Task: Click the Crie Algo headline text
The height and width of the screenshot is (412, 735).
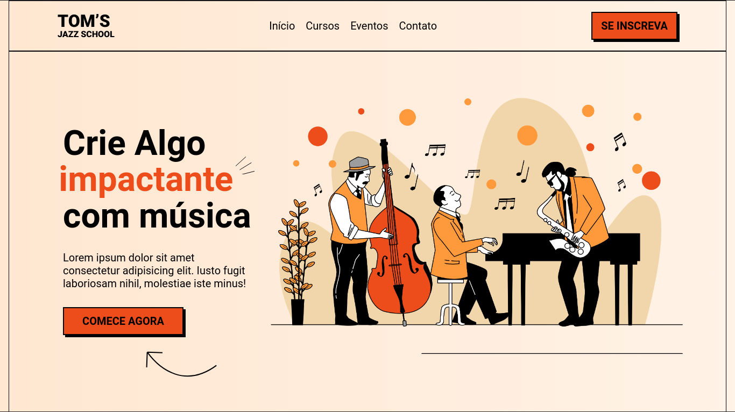Action: pos(134,143)
